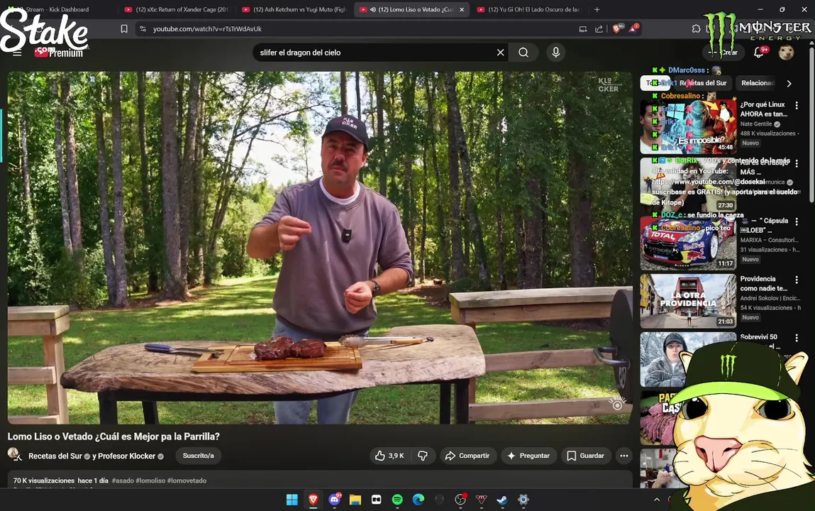Open the #lomoliso hashtag link

(x=150, y=481)
